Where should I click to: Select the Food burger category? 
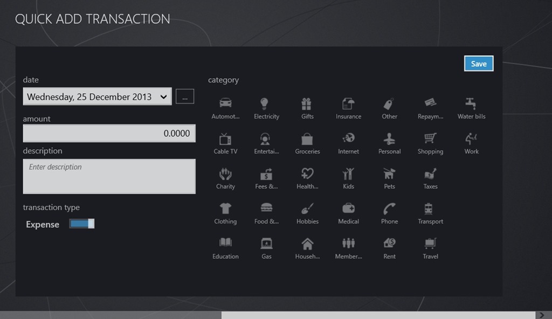point(266,208)
